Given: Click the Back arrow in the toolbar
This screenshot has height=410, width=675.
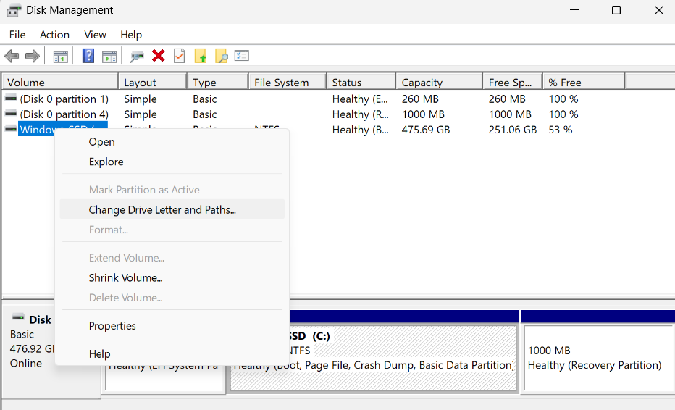Looking at the screenshot, I should tap(12, 56).
